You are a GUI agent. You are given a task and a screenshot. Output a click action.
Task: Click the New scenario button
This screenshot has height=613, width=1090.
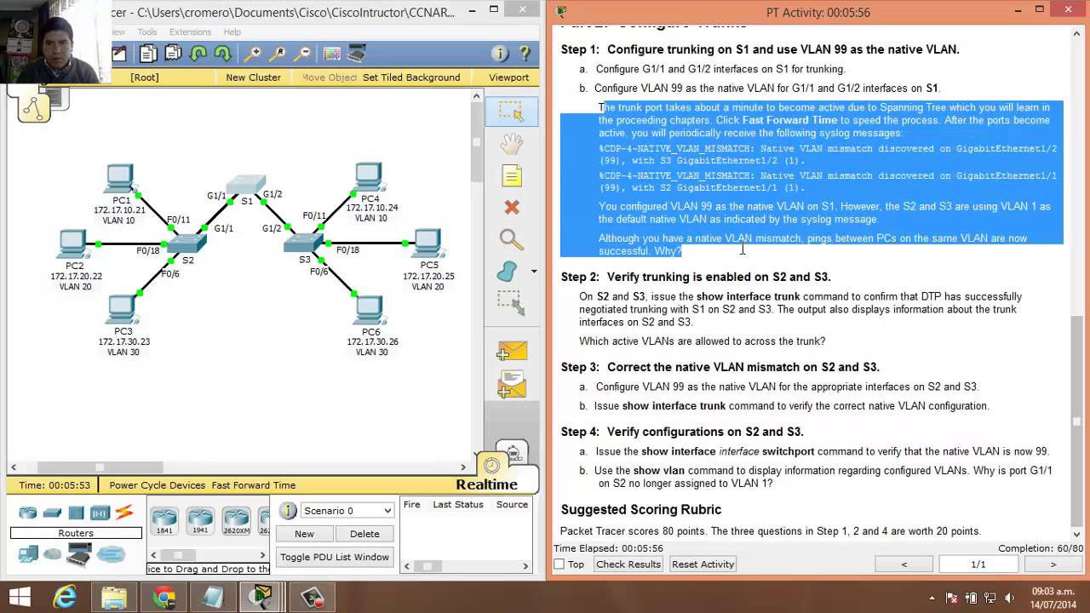coord(304,534)
